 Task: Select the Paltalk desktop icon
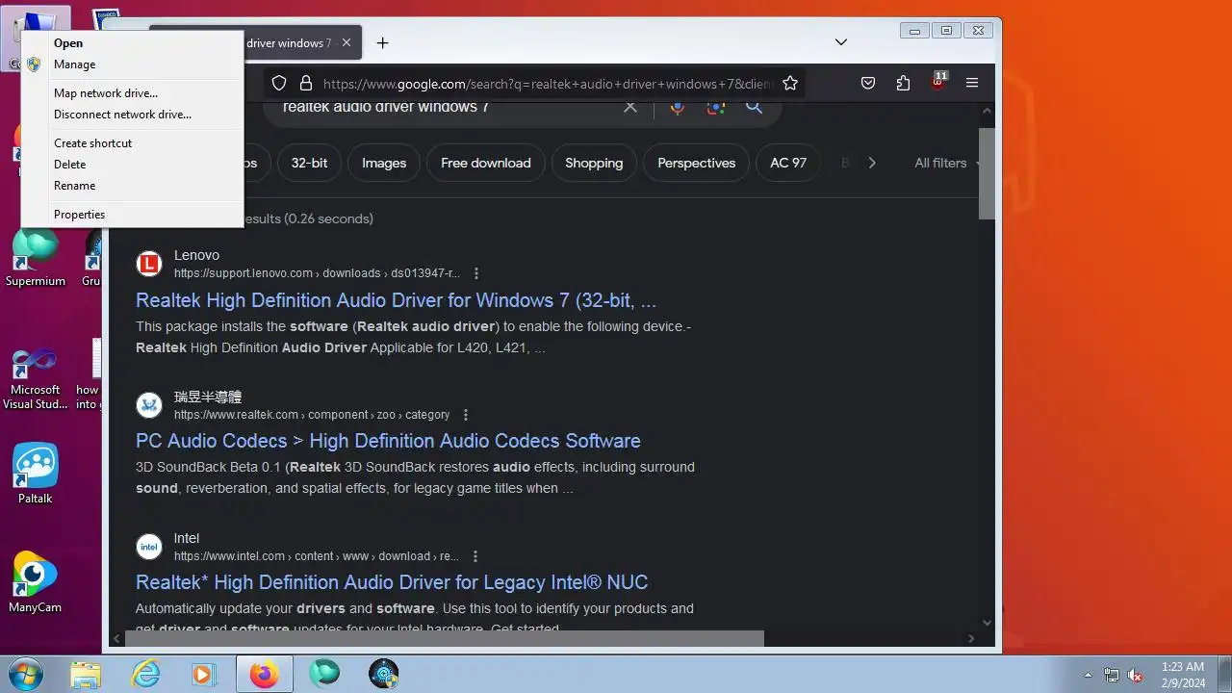[36, 475]
